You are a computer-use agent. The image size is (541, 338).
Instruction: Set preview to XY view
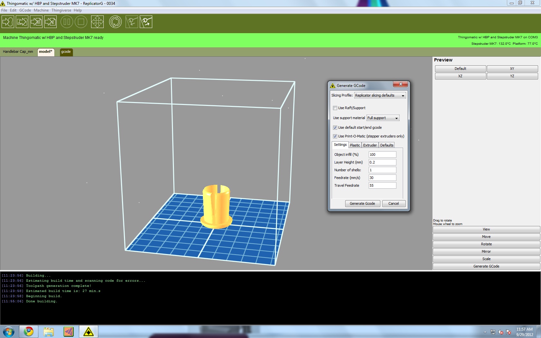(512, 69)
